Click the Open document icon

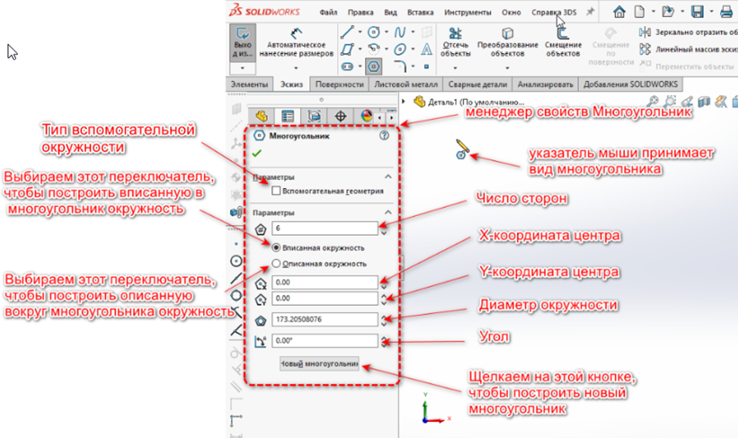668,12
